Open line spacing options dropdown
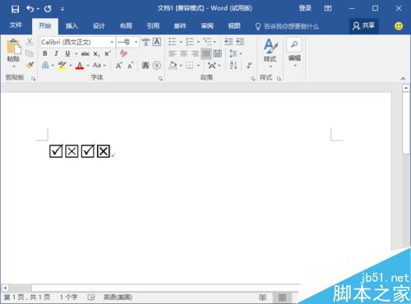Image resolution: width=411 pixels, height=304 pixels. click(241, 53)
